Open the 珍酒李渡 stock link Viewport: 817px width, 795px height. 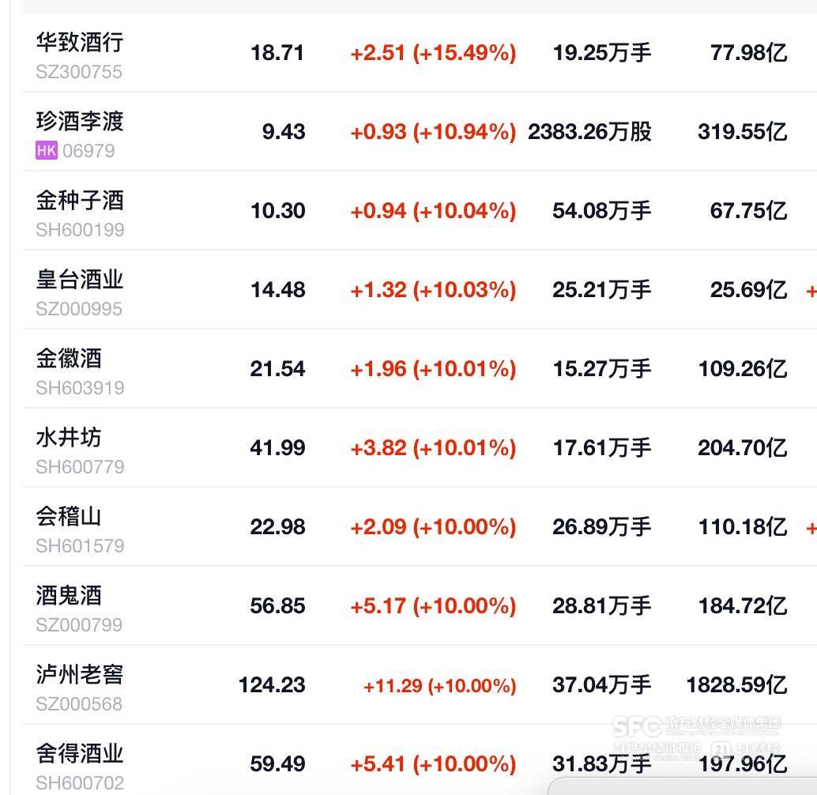(80, 121)
